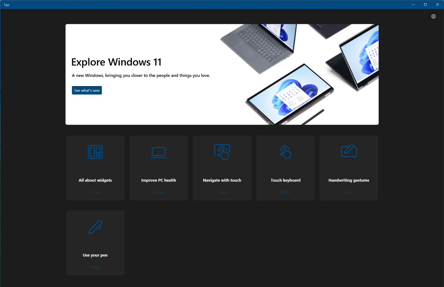
Task: Click the widgets icon on All about widgets card
Action: click(x=95, y=152)
